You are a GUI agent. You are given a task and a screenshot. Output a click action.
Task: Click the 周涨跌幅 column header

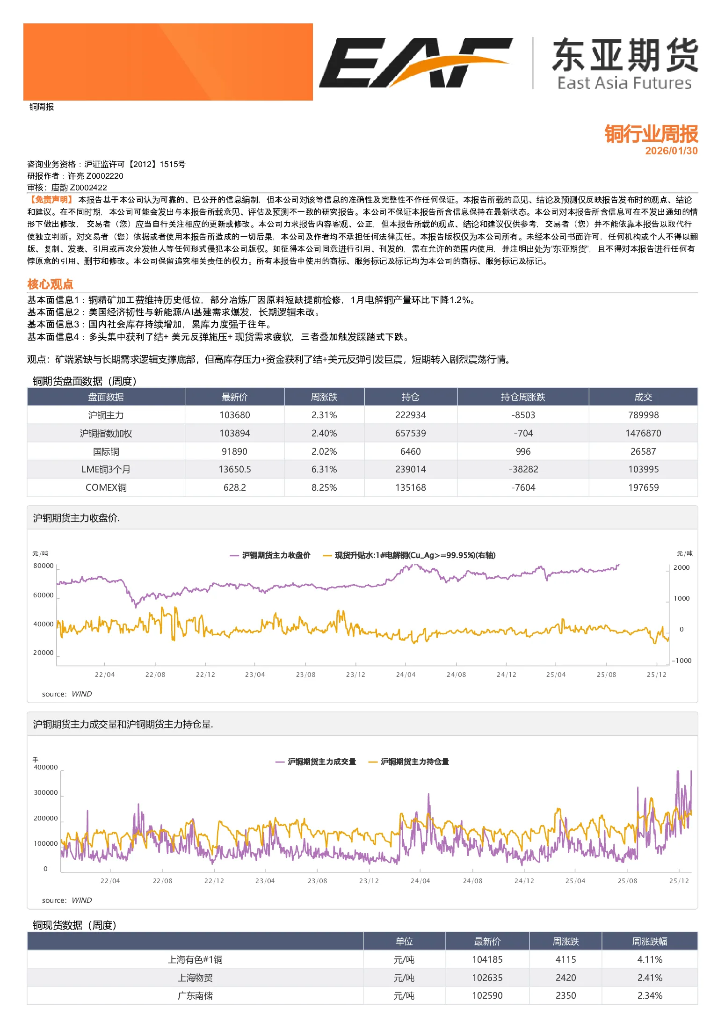650,941
